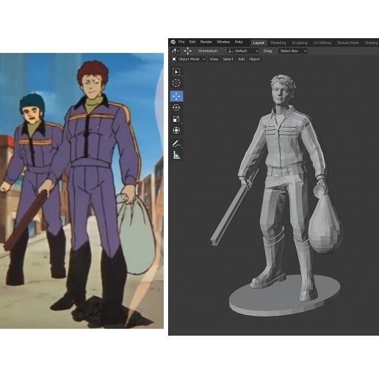Open the Select menu in viewport header
Screen dimensions: 379x379
point(228,59)
